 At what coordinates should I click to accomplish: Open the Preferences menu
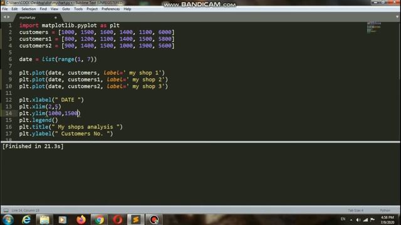pyautogui.click(x=110, y=9)
